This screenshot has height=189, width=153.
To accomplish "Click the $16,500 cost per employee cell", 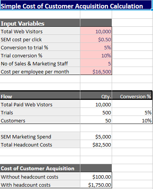I will click(96, 71).
